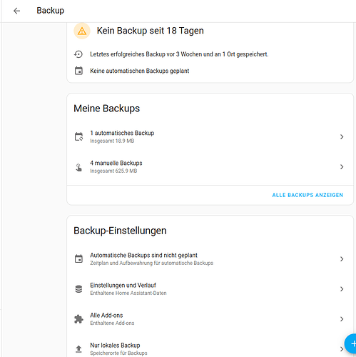The image size is (356, 357).
Task: Click 'Enthaltene Home Assistant-Daten' subtitle
Action: [x=128, y=293]
